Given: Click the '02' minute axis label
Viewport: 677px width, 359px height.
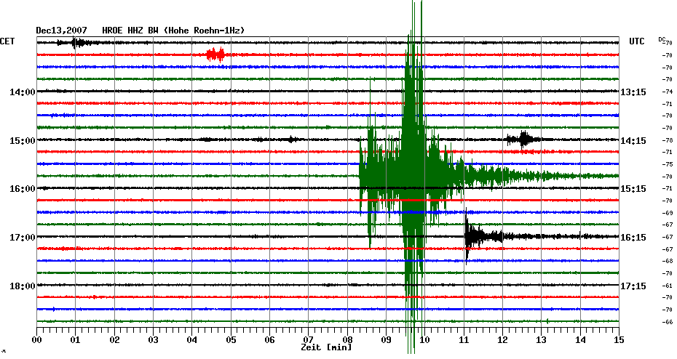Looking at the screenshot, I should click(114, 340).
